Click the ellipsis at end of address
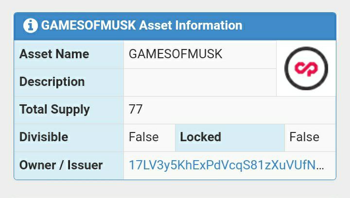The width and height of the screenshot is (350, 198). click(x=320, y=167)
